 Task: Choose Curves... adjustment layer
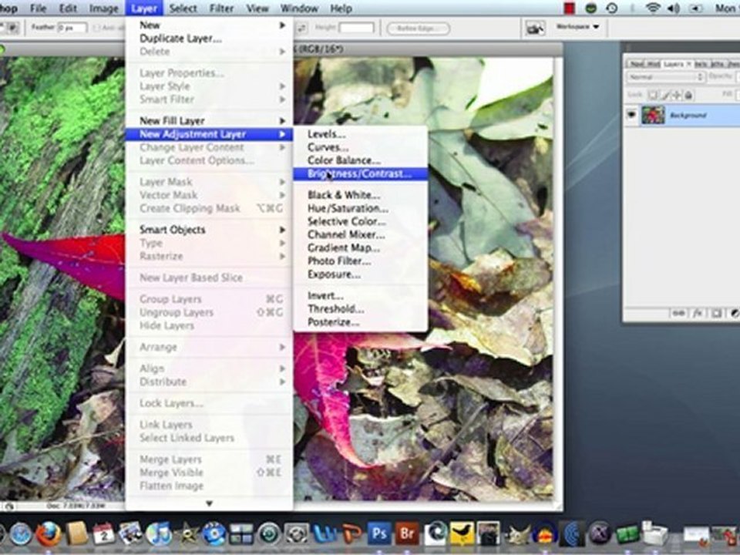coord(361,148)
